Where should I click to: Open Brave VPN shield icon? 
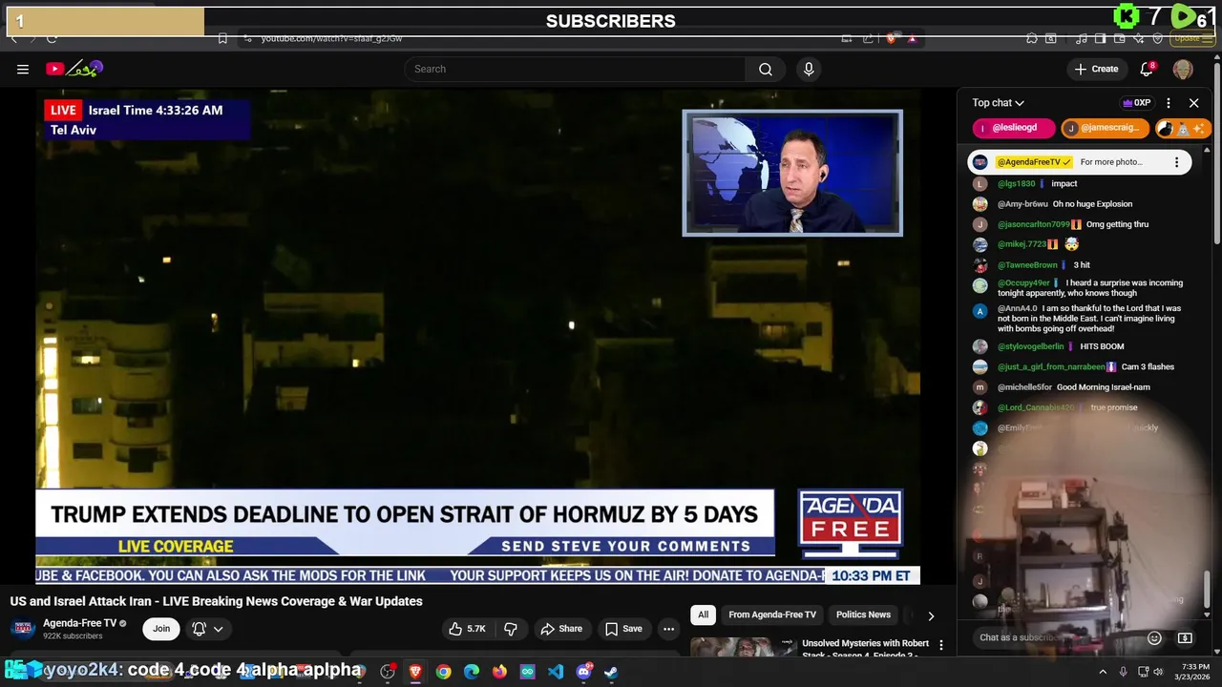[1158, 38]
